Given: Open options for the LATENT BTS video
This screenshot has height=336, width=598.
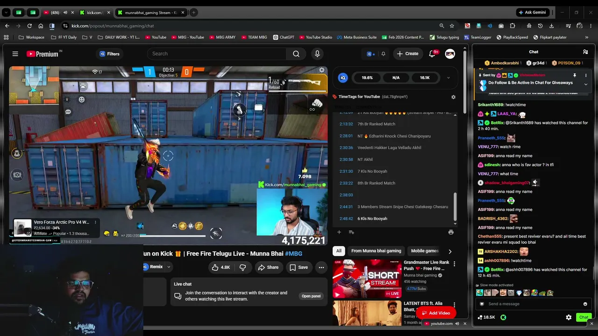Looking at the screenshot, I should click(x=454, y=306).
